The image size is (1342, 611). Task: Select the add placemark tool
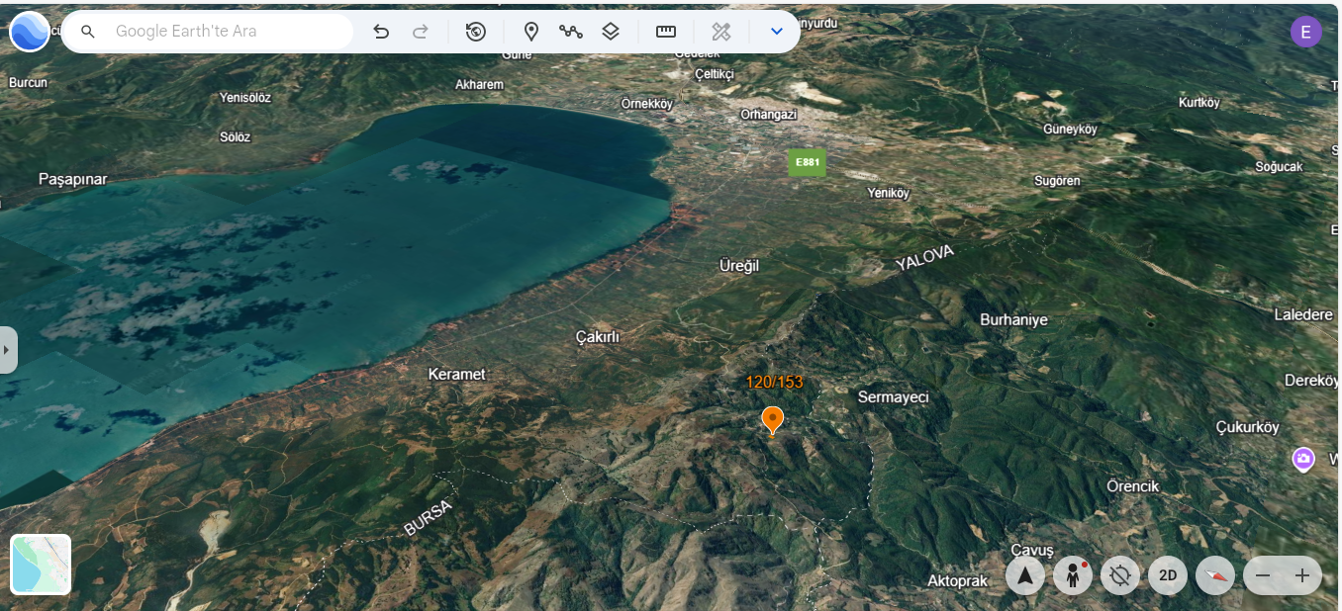[x=531, y=32]
